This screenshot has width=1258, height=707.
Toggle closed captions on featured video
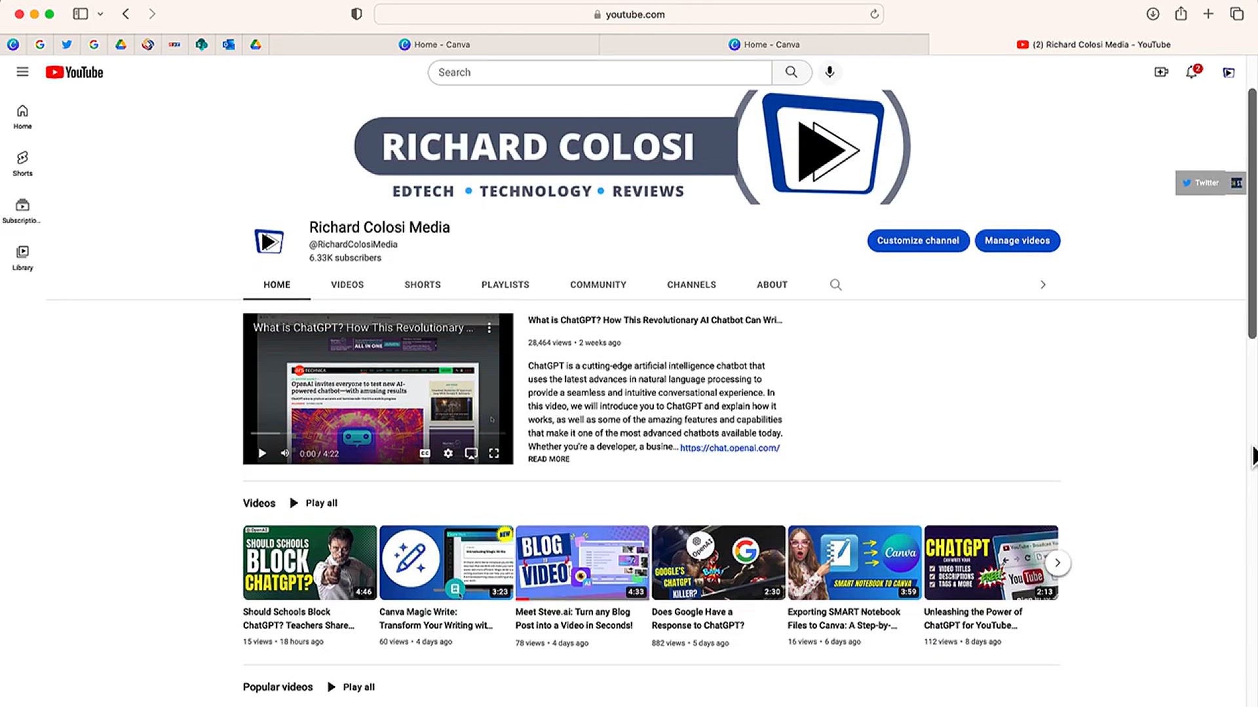click(425, 453)
